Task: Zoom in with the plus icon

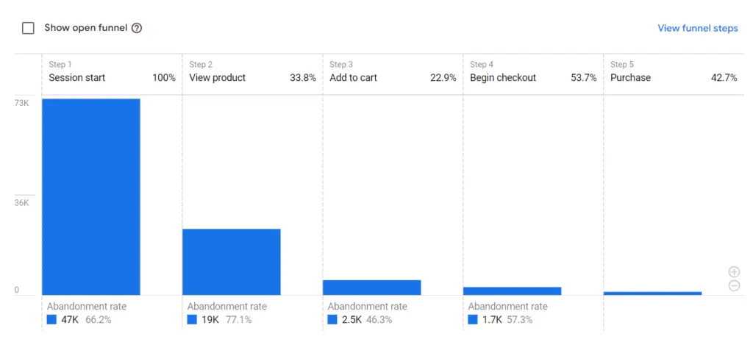Action: 735,272
